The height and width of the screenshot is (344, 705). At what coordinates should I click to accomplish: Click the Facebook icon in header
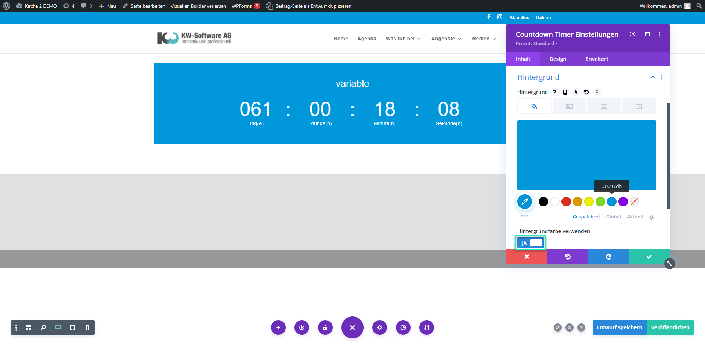coord(489,17)
